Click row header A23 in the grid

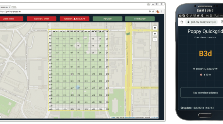click(51, 109)
